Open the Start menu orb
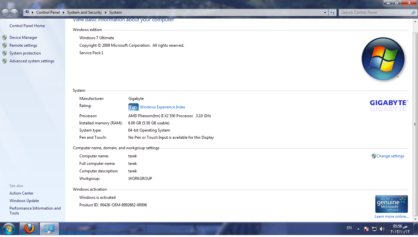Screen dimensions: 418x237 click(x=9, y=228)
